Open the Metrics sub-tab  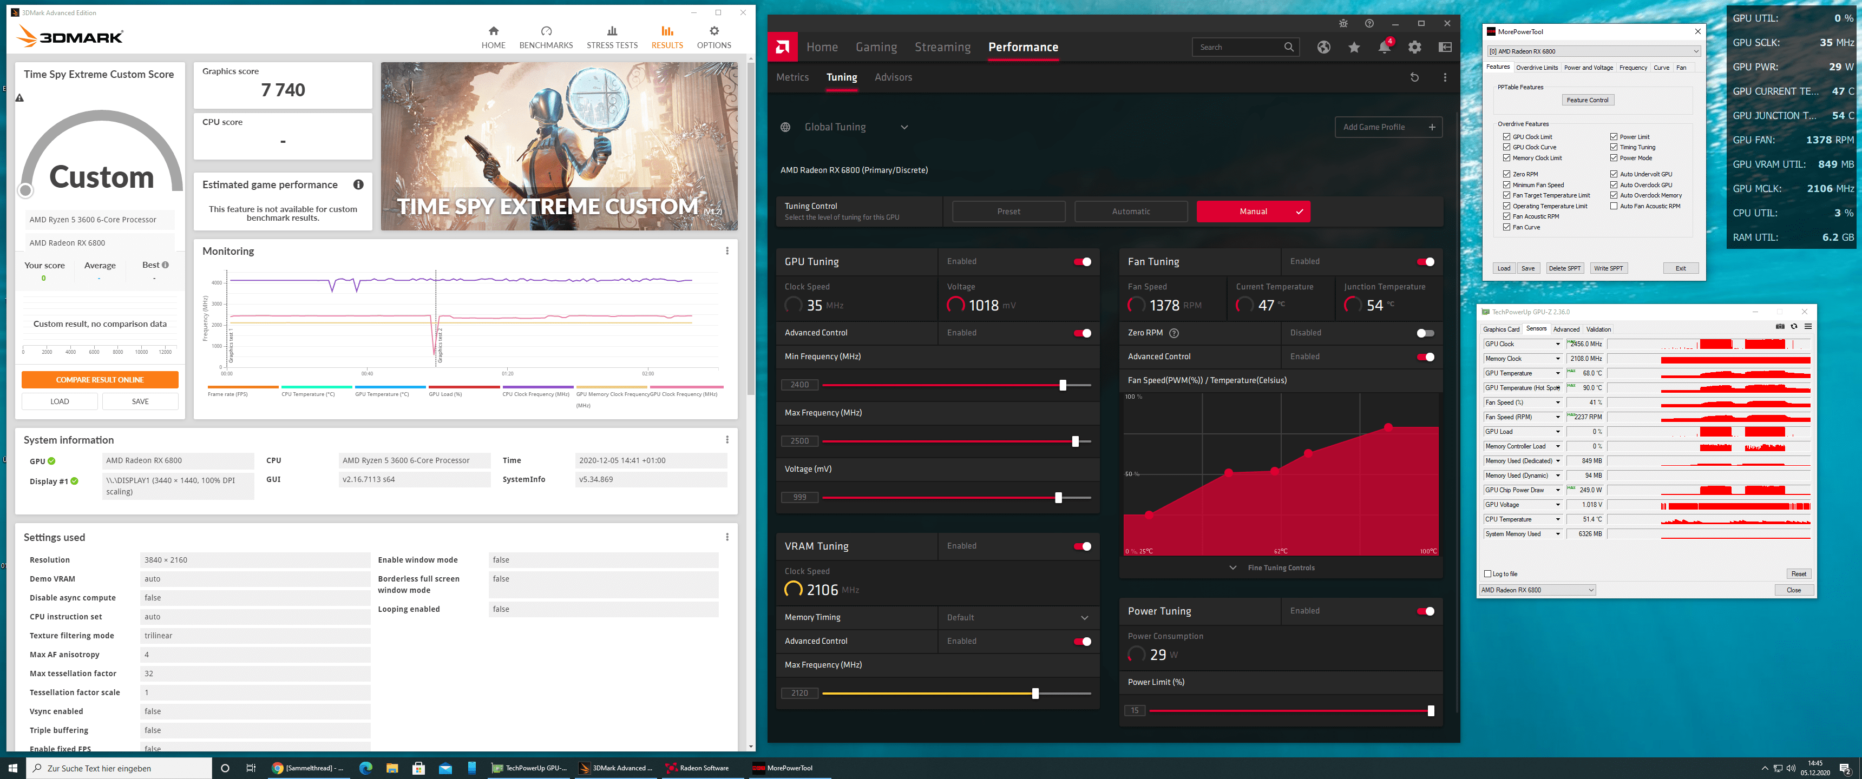tap(792, 77)
